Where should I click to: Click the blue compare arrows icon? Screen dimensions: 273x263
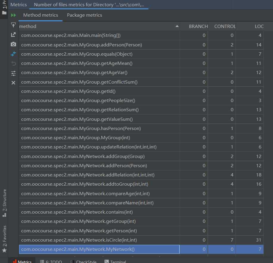pos(13,54)
